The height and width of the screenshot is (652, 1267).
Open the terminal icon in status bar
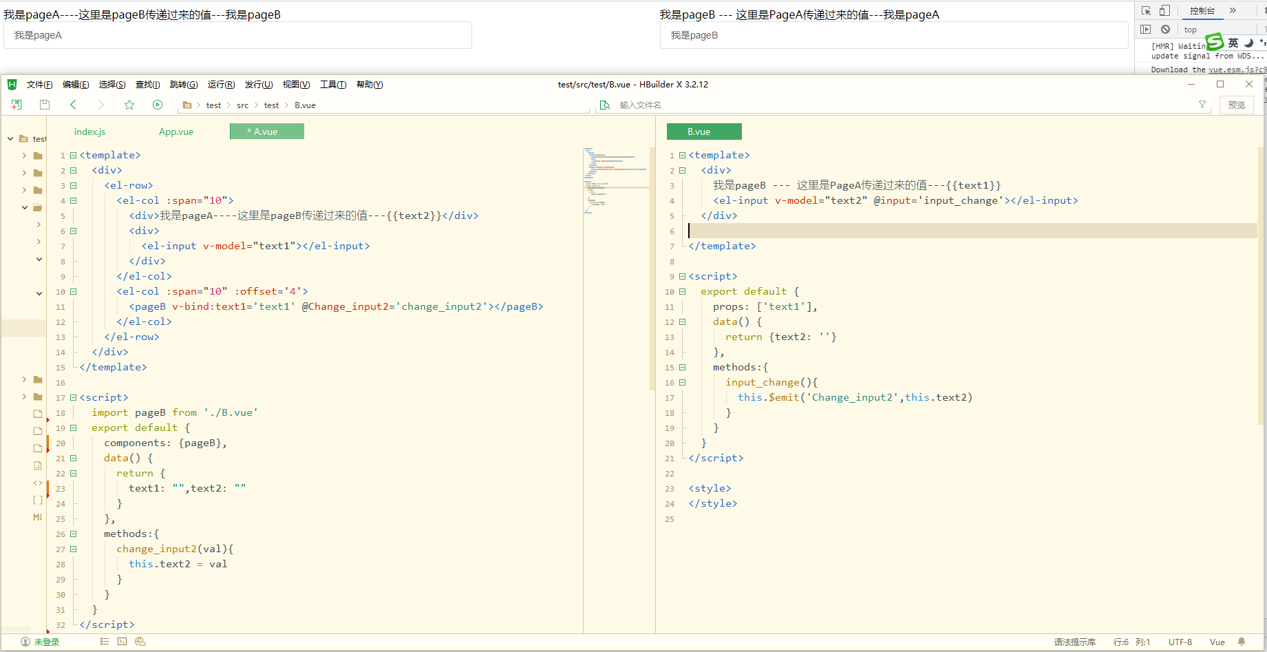point(122,642)
